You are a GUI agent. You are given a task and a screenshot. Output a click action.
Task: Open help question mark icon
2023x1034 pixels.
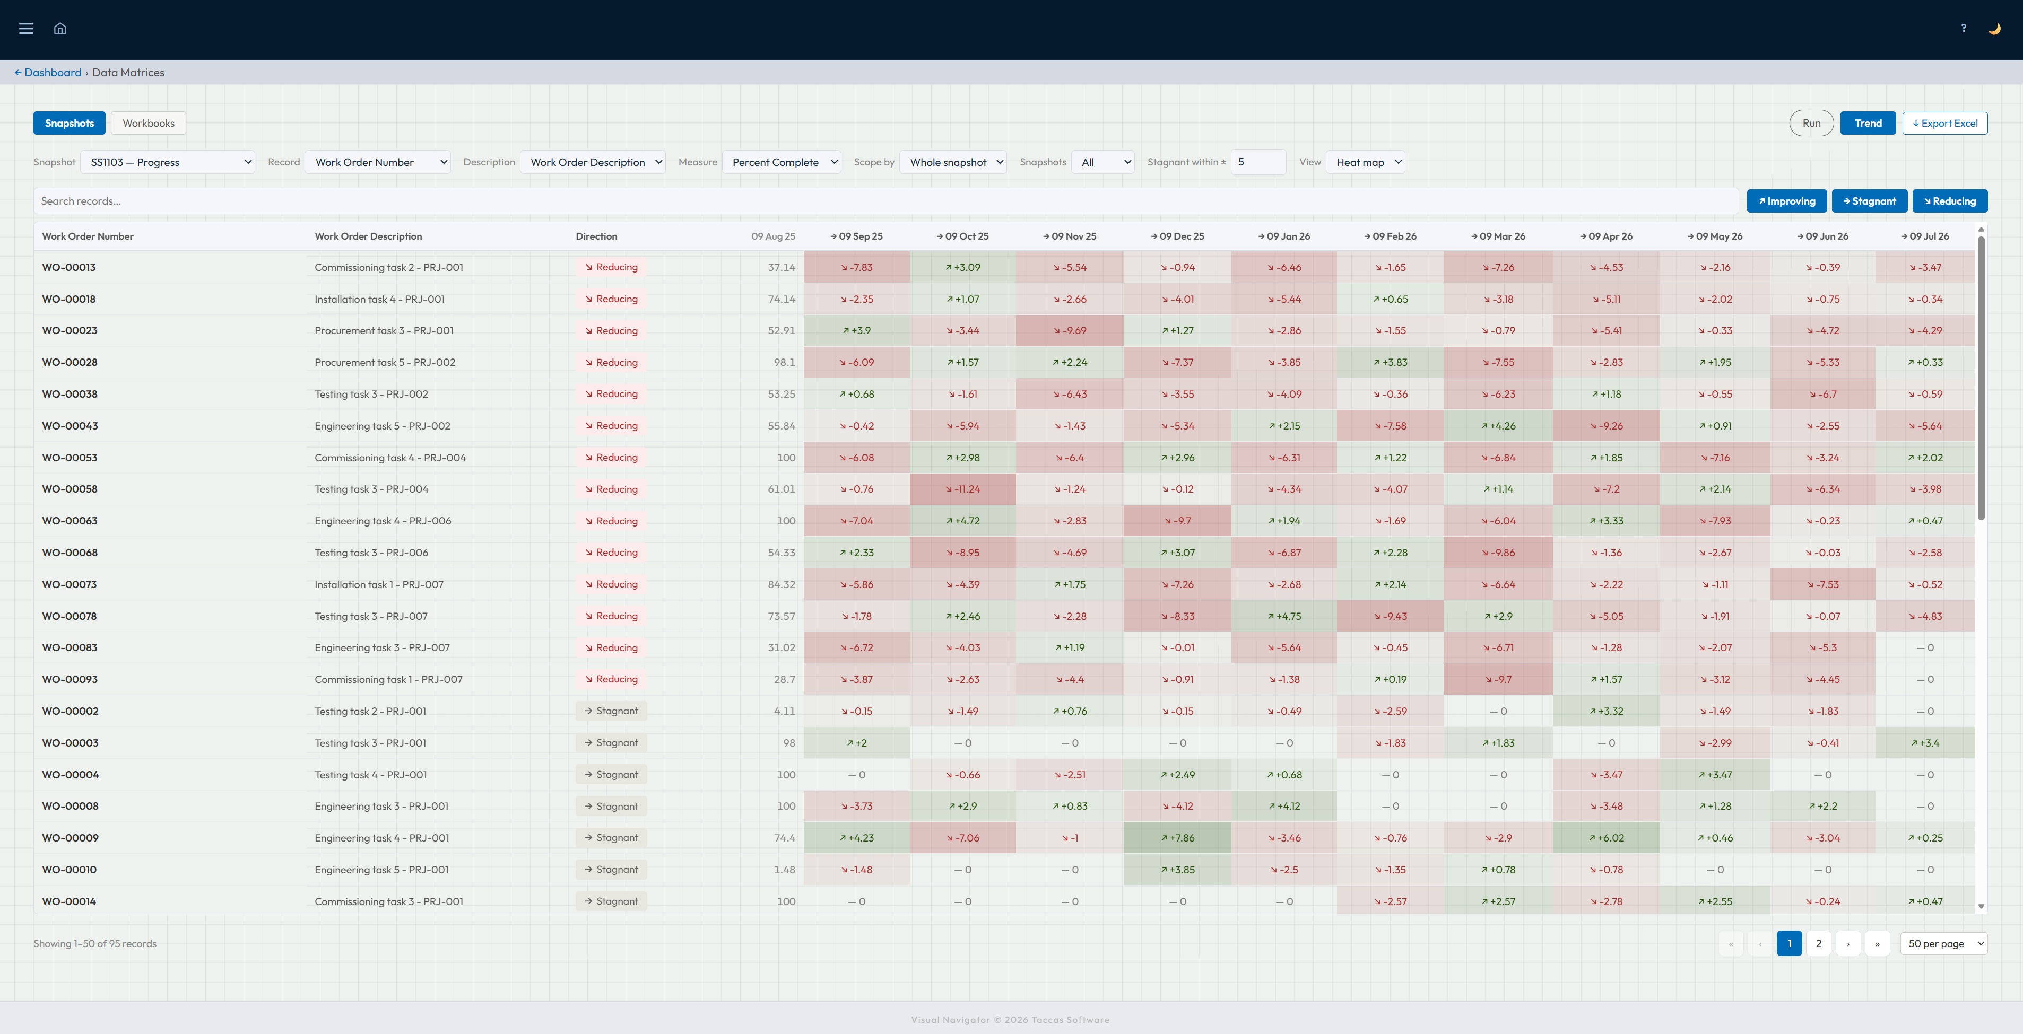click(1964, 28)
